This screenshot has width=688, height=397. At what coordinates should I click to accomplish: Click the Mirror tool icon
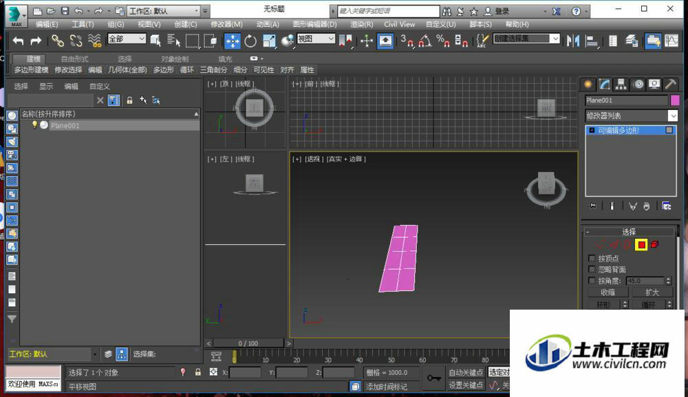[x=573, y=41]
